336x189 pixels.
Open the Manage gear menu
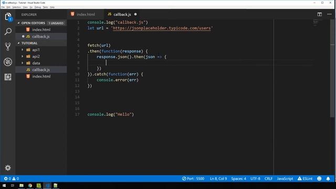point(8,167)
